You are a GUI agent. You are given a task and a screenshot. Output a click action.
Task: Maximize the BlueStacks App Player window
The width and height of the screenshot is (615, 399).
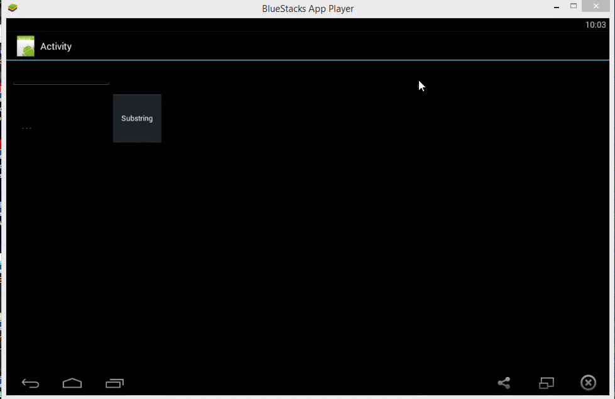pos(574,6)
